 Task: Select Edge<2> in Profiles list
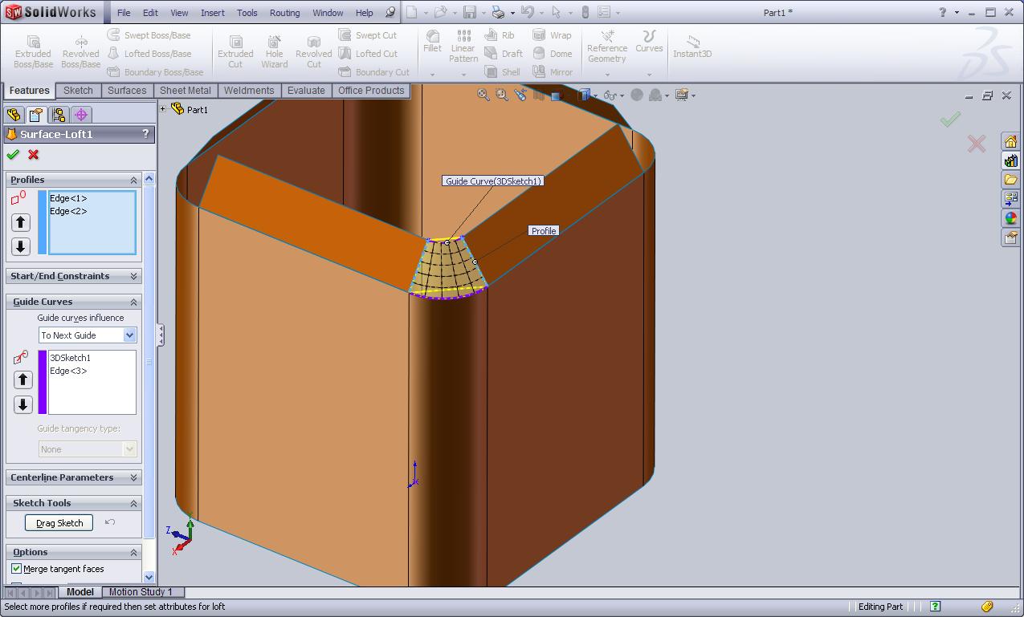coord(68,211)
